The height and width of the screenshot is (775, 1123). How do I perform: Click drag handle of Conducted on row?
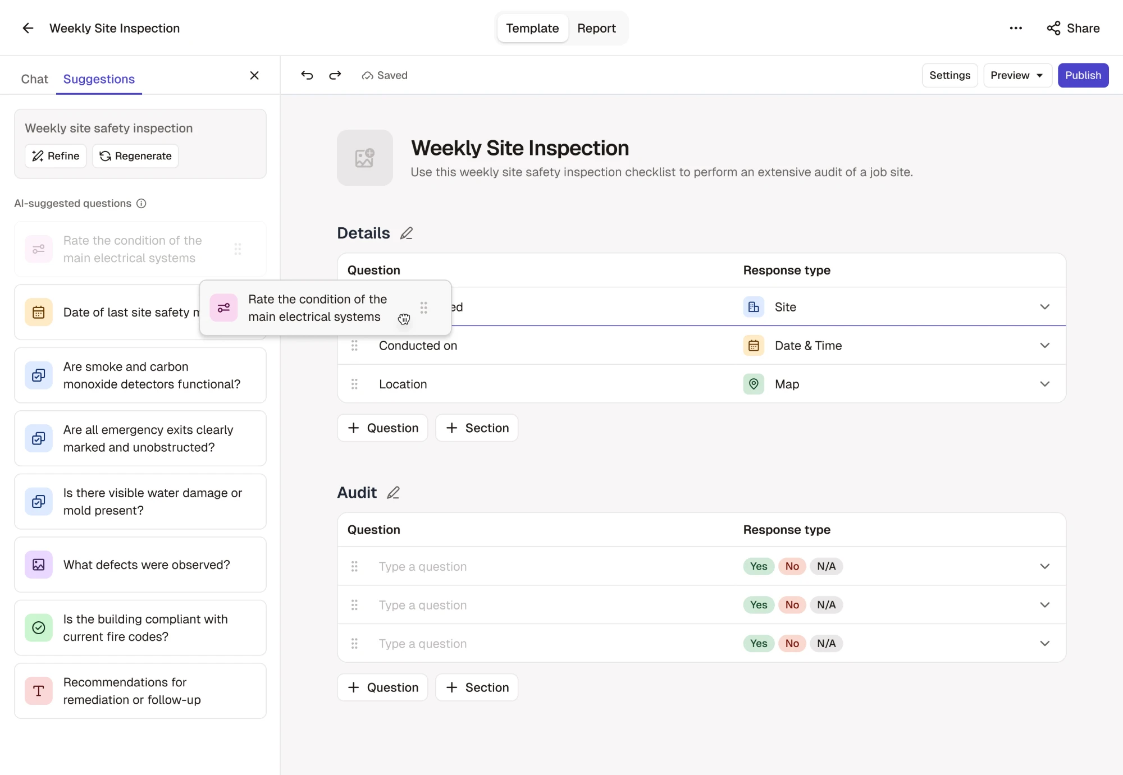click(354, 346)
